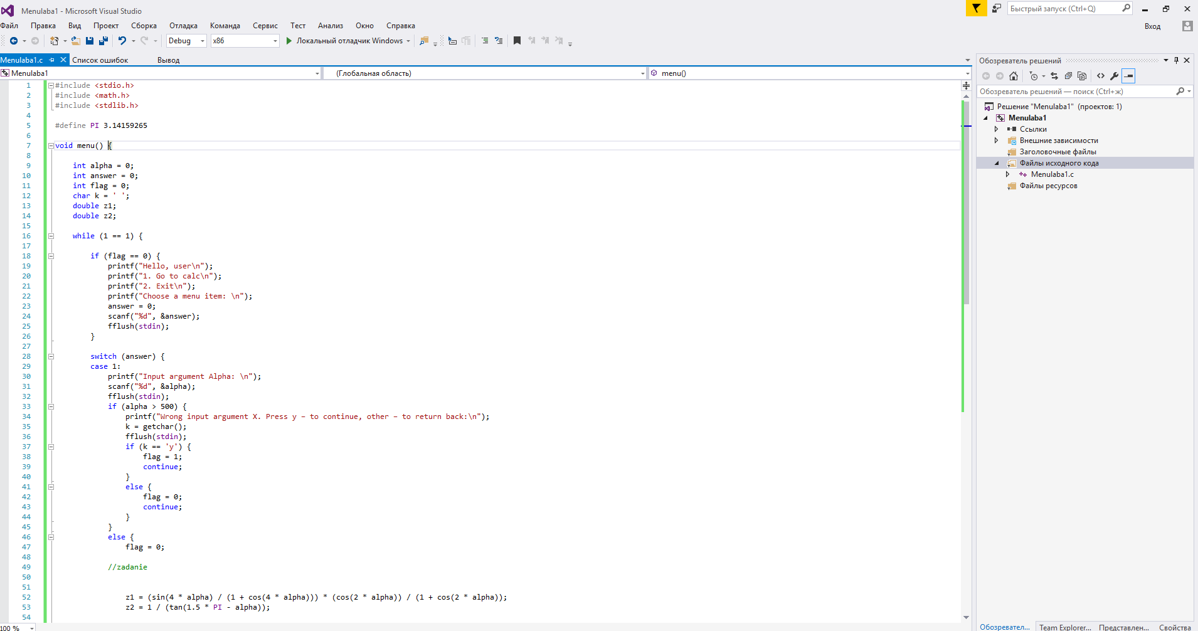The image size is (1198, 631).
Task: Undo the last action with the Undo icon
Action: point(122,41)
